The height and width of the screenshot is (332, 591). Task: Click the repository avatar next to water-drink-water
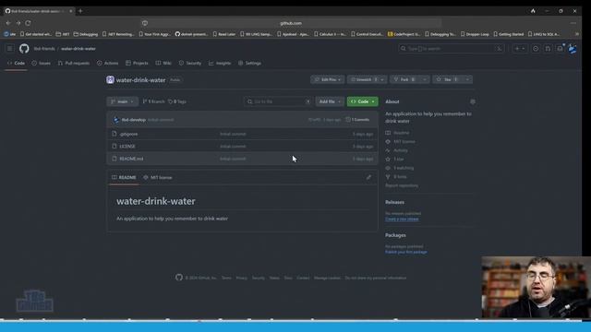click(x=110, y=80)
